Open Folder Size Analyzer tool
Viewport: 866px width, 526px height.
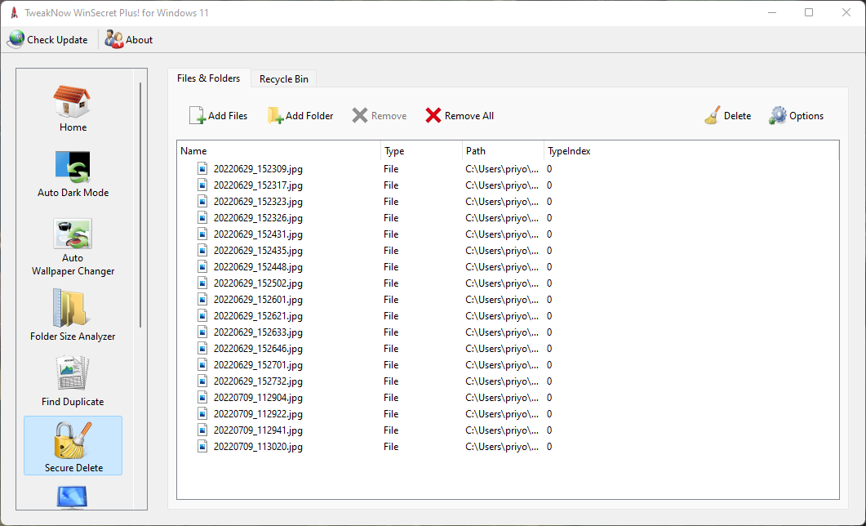tap(73, 315)
